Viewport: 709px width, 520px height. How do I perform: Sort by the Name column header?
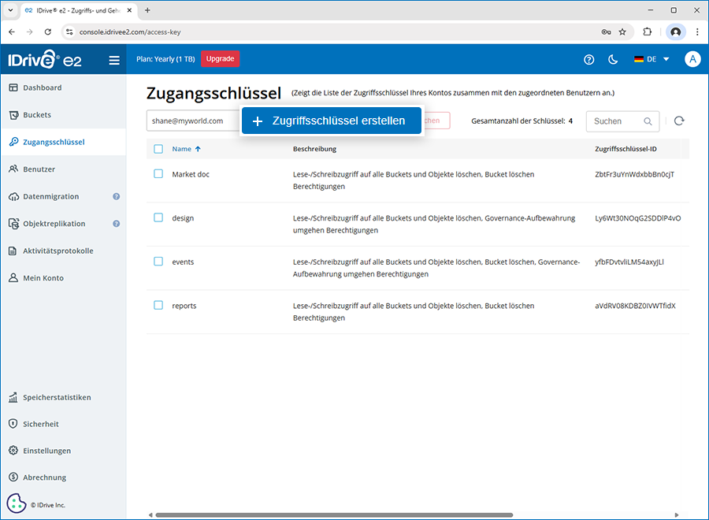click(x=182, y=149)
